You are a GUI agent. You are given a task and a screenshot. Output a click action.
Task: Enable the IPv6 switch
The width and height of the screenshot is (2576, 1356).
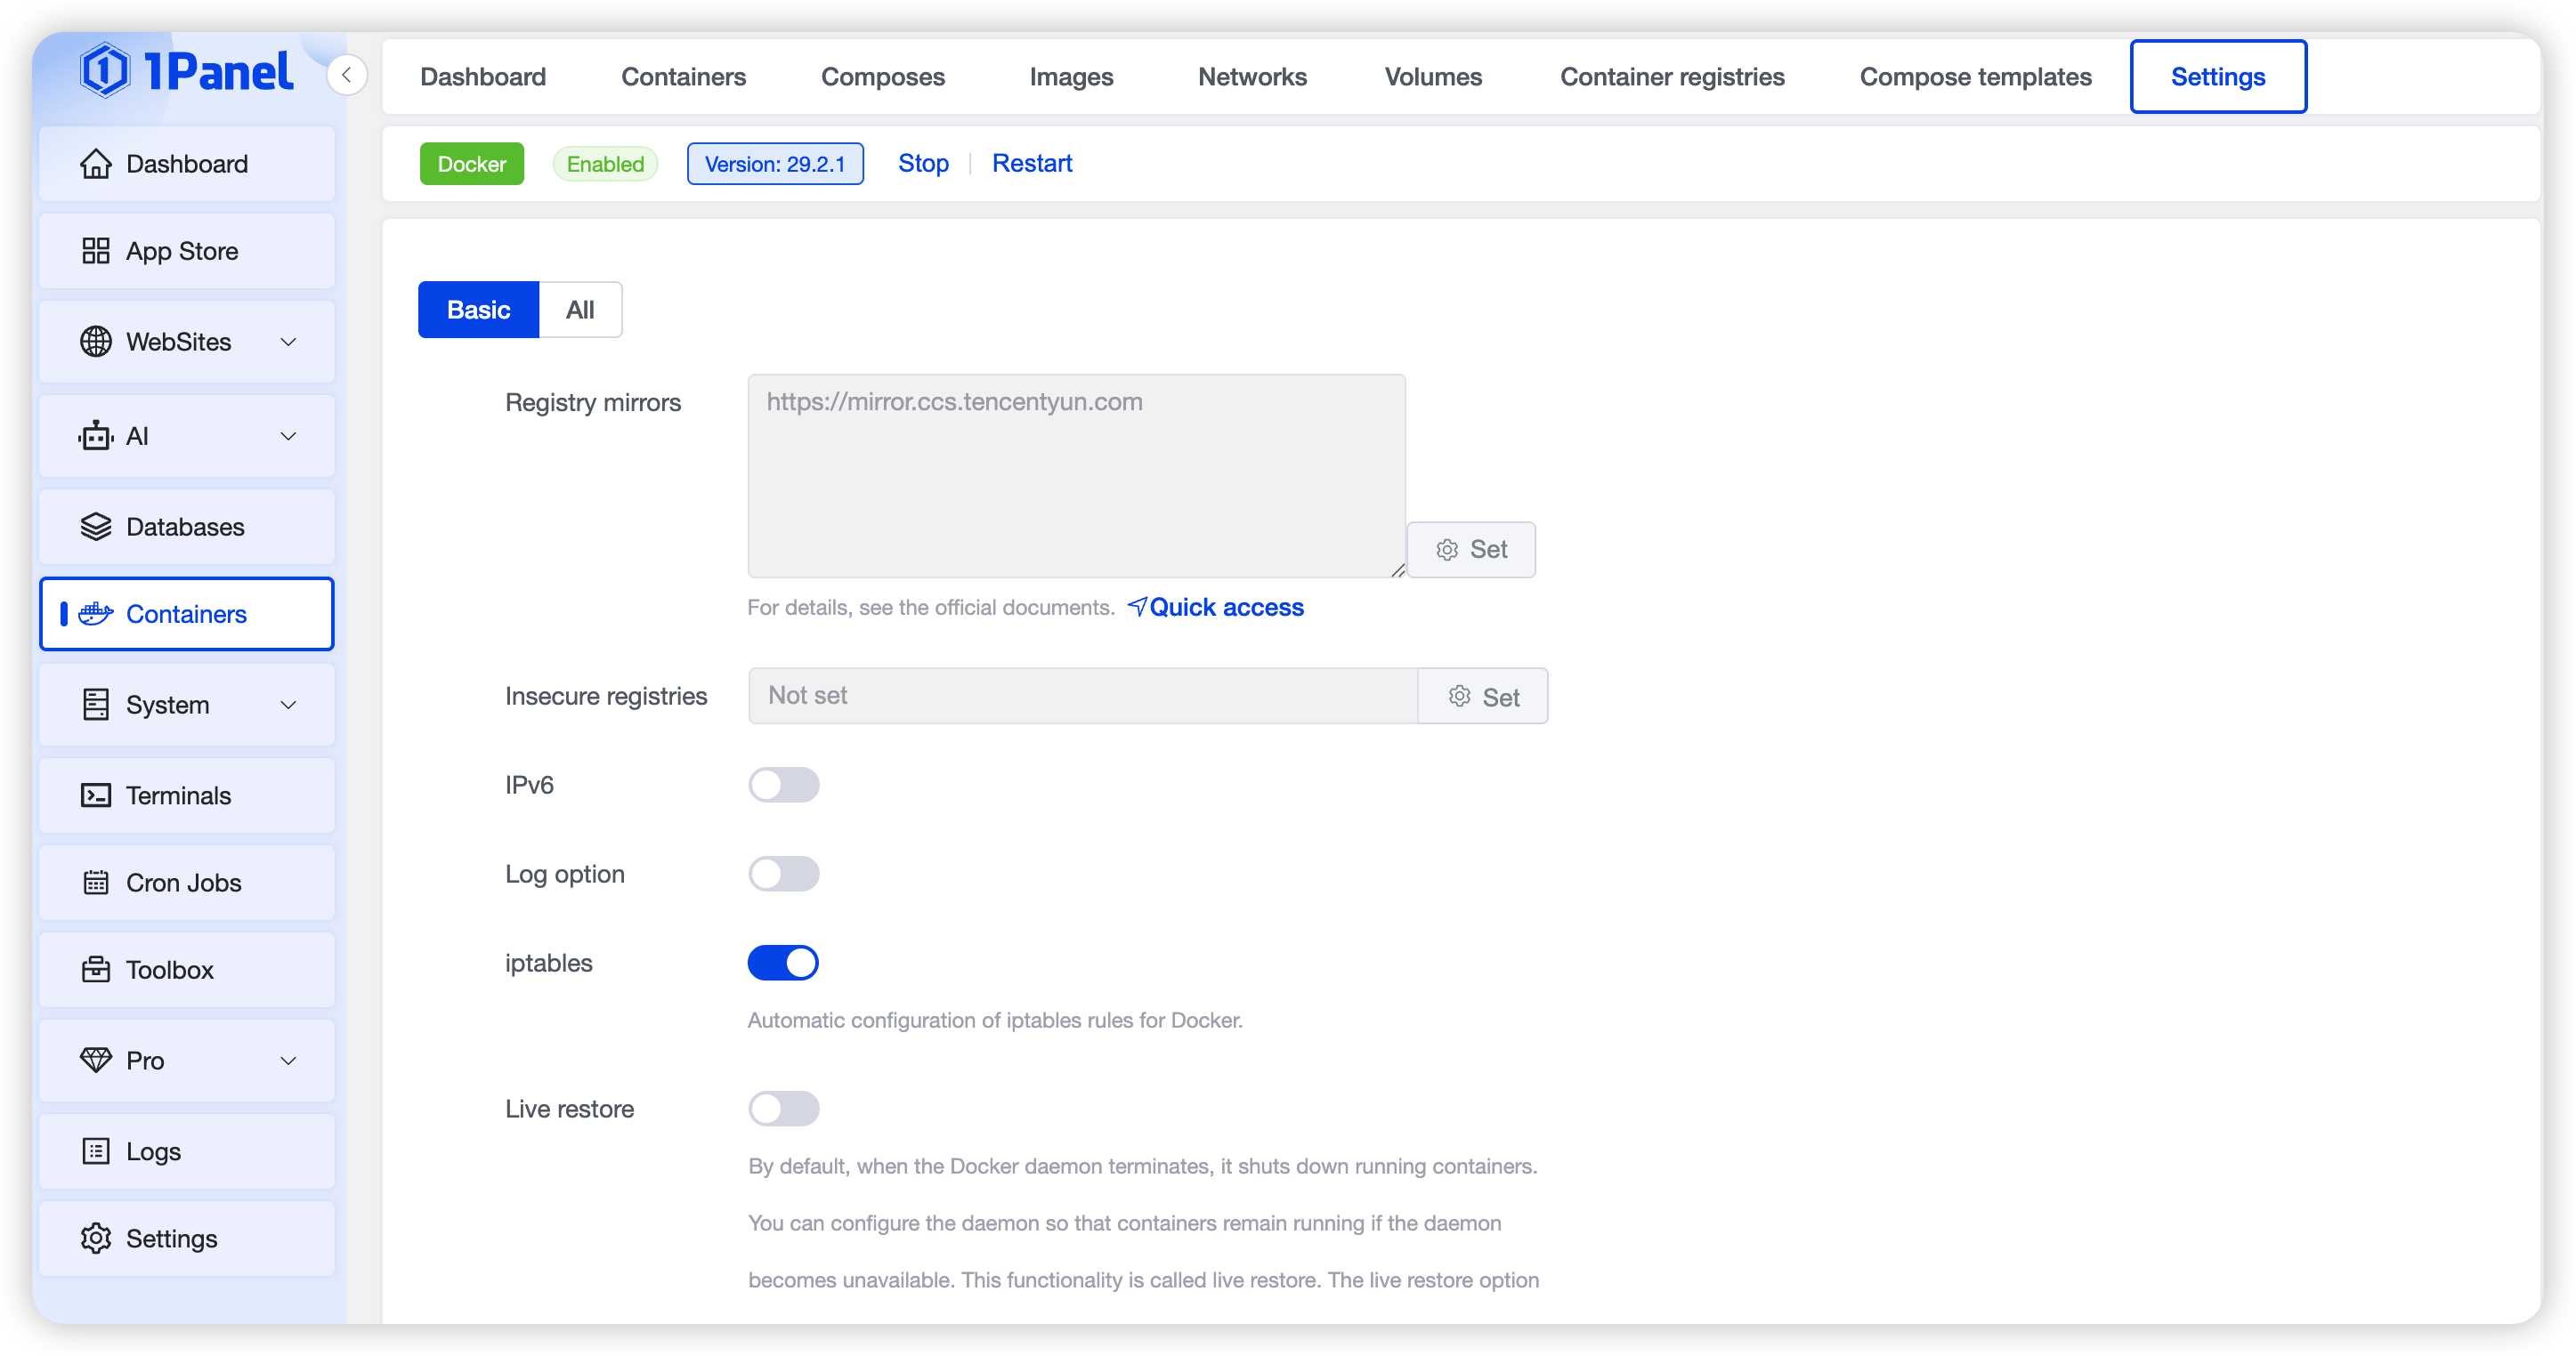pyautogui.click(x=783, y=786)
